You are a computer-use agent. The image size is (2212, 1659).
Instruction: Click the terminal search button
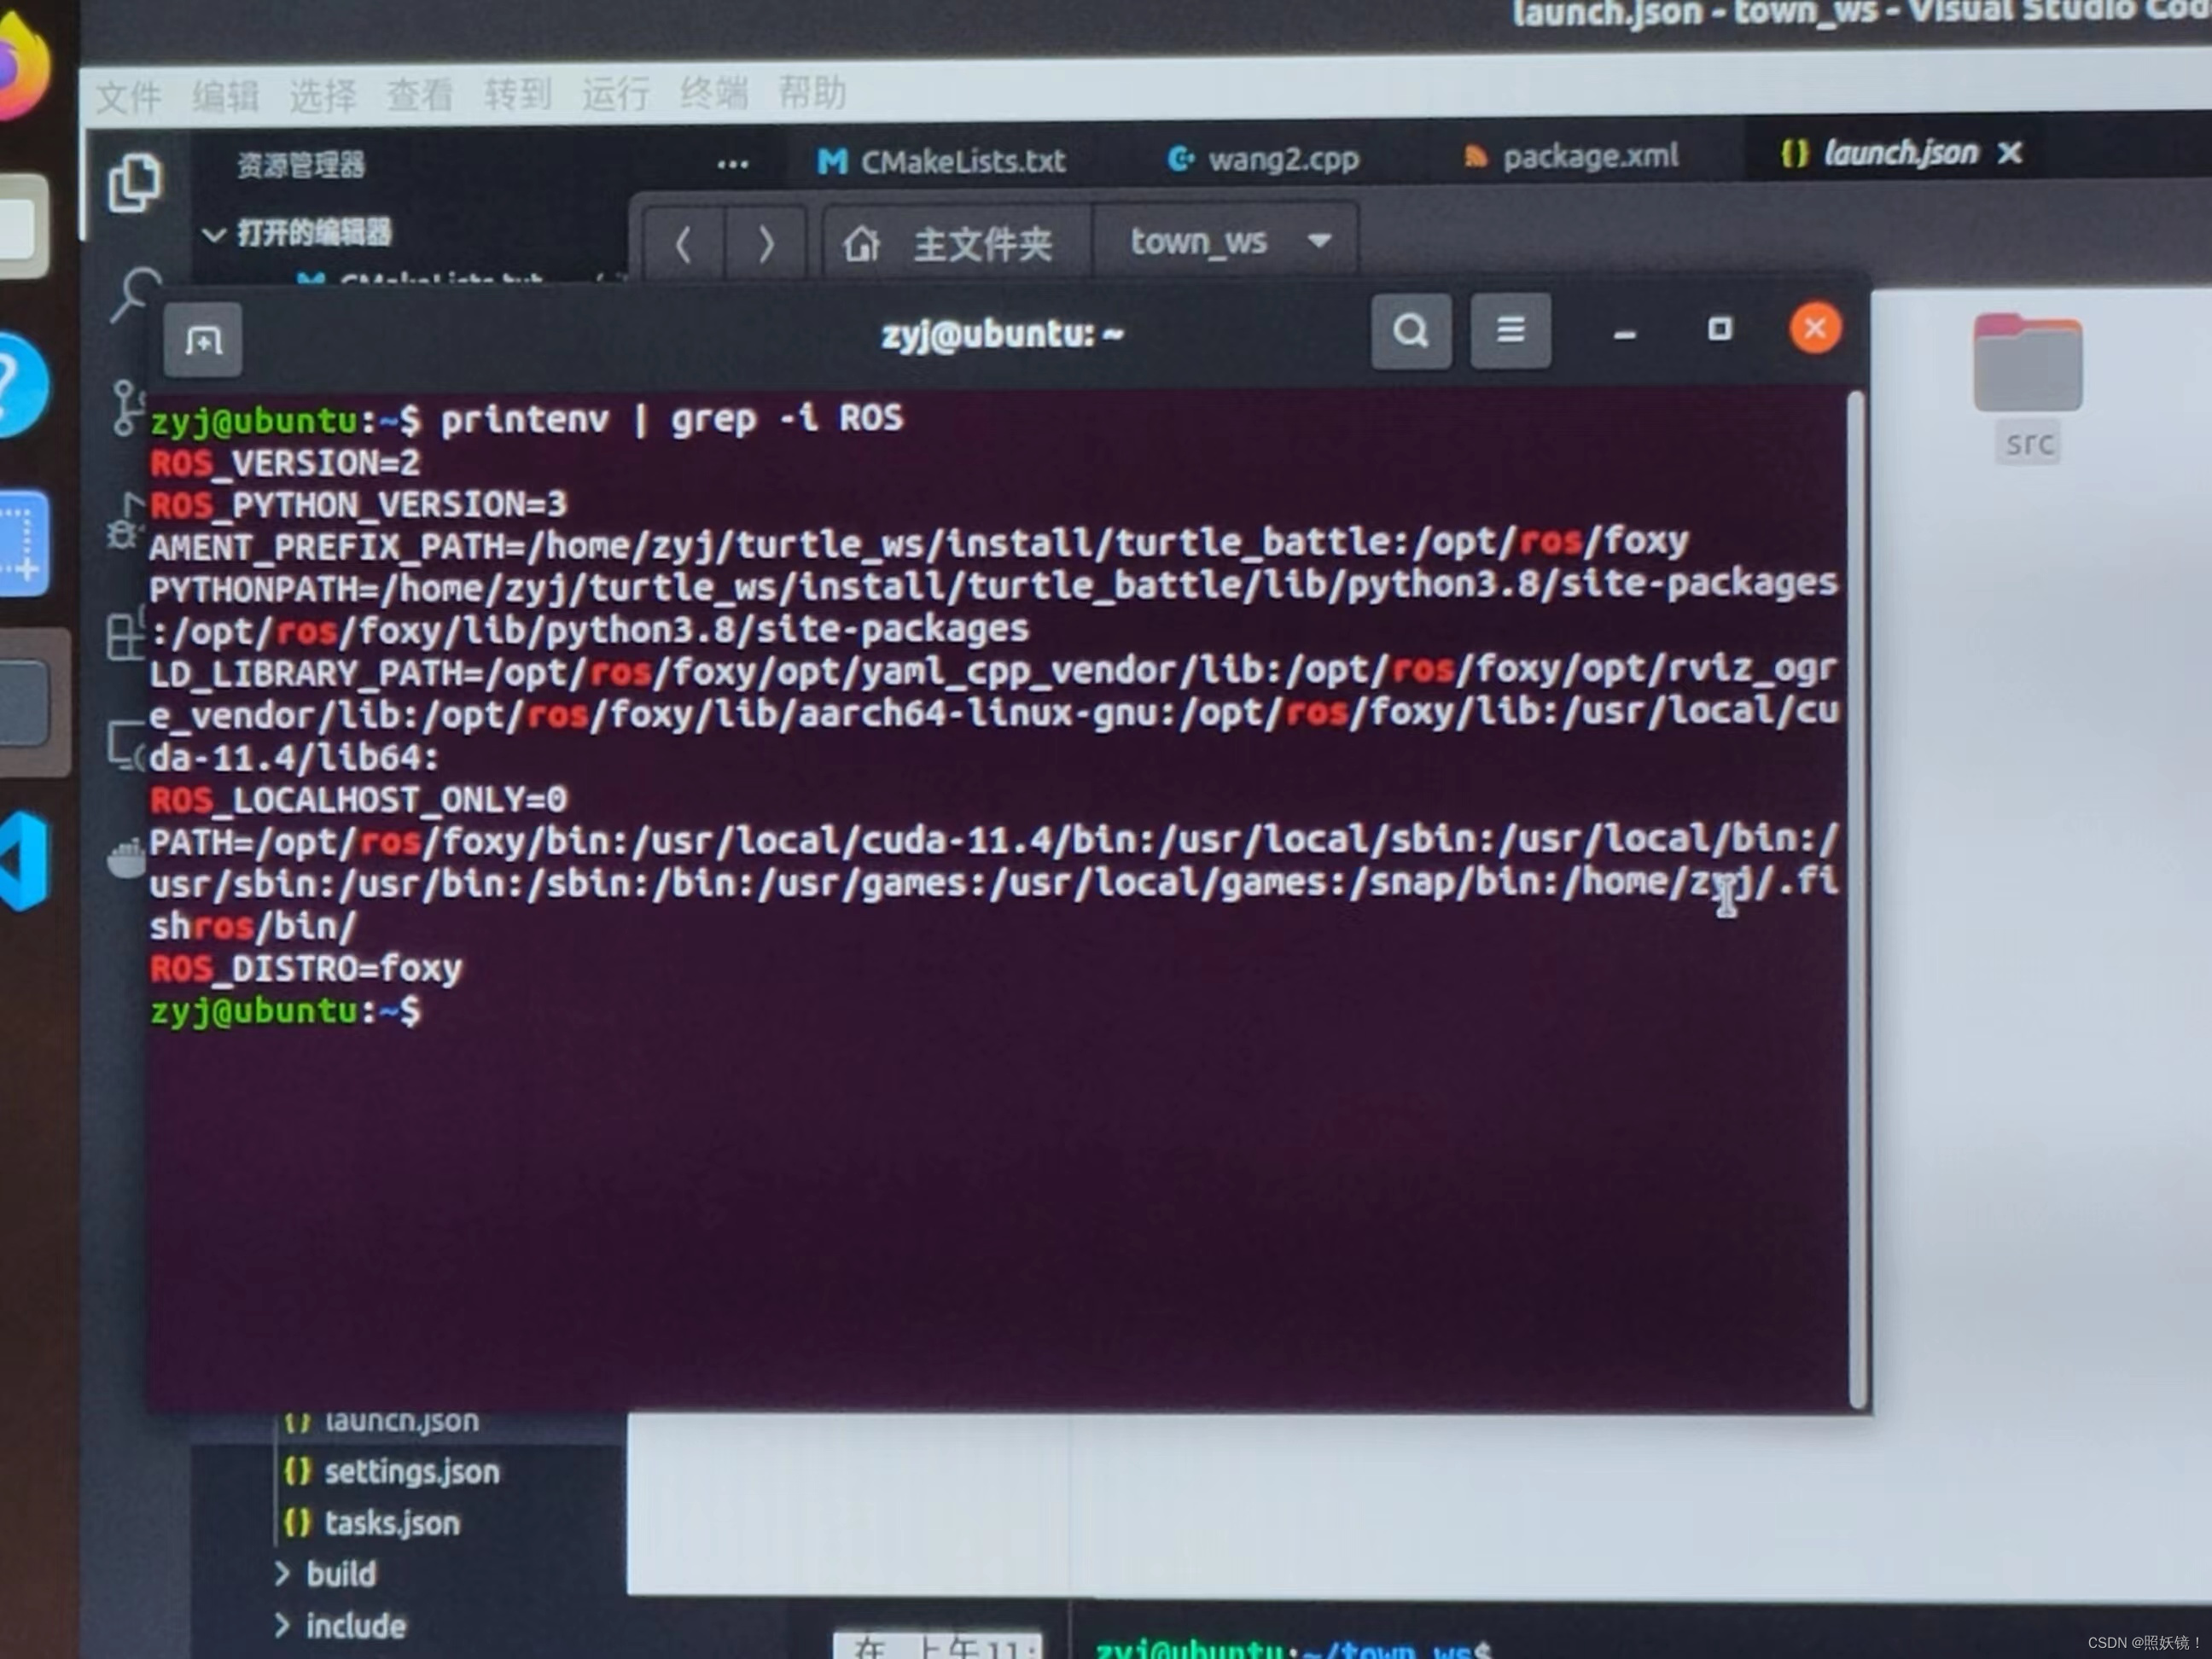point(1410,331)
